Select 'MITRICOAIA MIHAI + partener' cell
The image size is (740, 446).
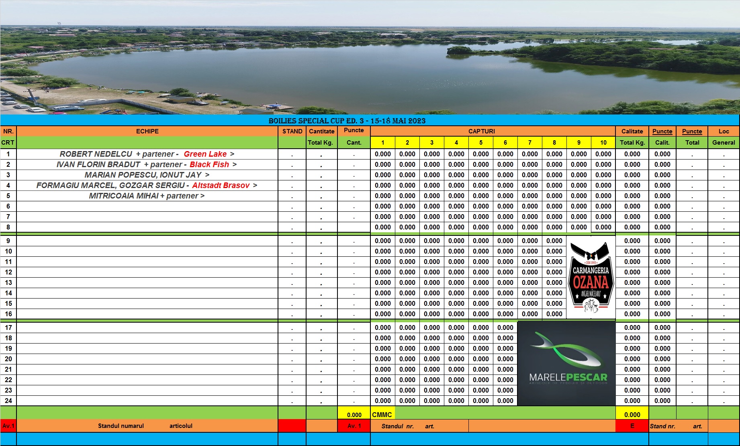[147, 196]
